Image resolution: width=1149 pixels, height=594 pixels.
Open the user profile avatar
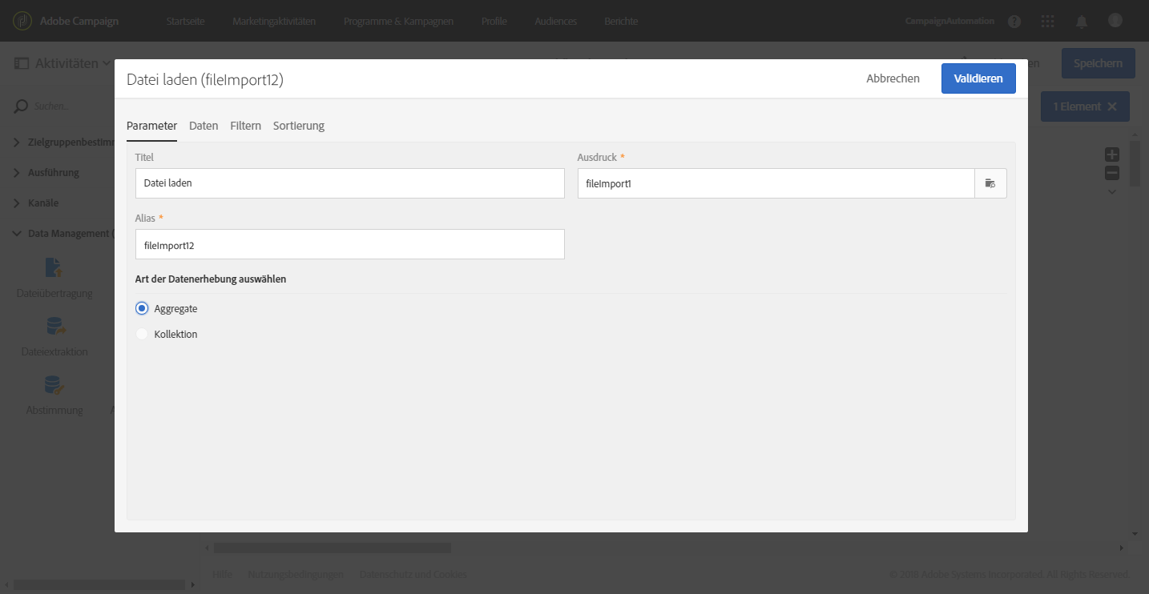pyautogui.click(x=1115, y=21)
